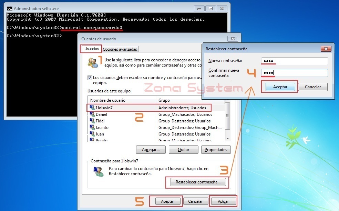The width and height of the screenshot is (339, 211).
Task: Click Cancelar in the Restablecer contraseña dialog
Action: [x=312, y=87]
